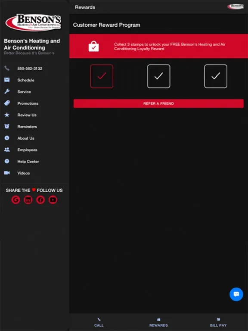The height and width of the screenshot is (331, 248).
Task: Click the tag icon next to Promotions
Action: (7, 103)
